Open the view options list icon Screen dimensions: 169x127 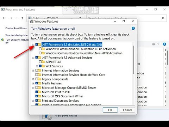(154, 44)
